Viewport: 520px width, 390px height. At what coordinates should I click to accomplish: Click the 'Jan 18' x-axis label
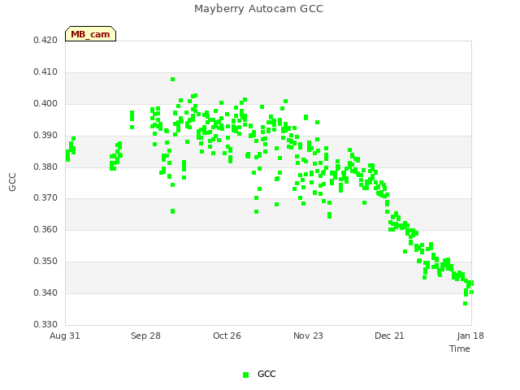click(x=470, y=336)
